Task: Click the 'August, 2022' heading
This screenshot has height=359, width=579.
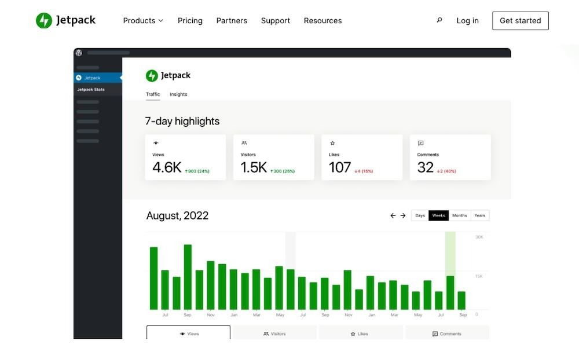Action: tap(177, 215)
